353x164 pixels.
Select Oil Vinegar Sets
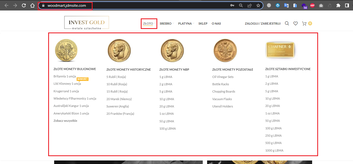point(223,77)
